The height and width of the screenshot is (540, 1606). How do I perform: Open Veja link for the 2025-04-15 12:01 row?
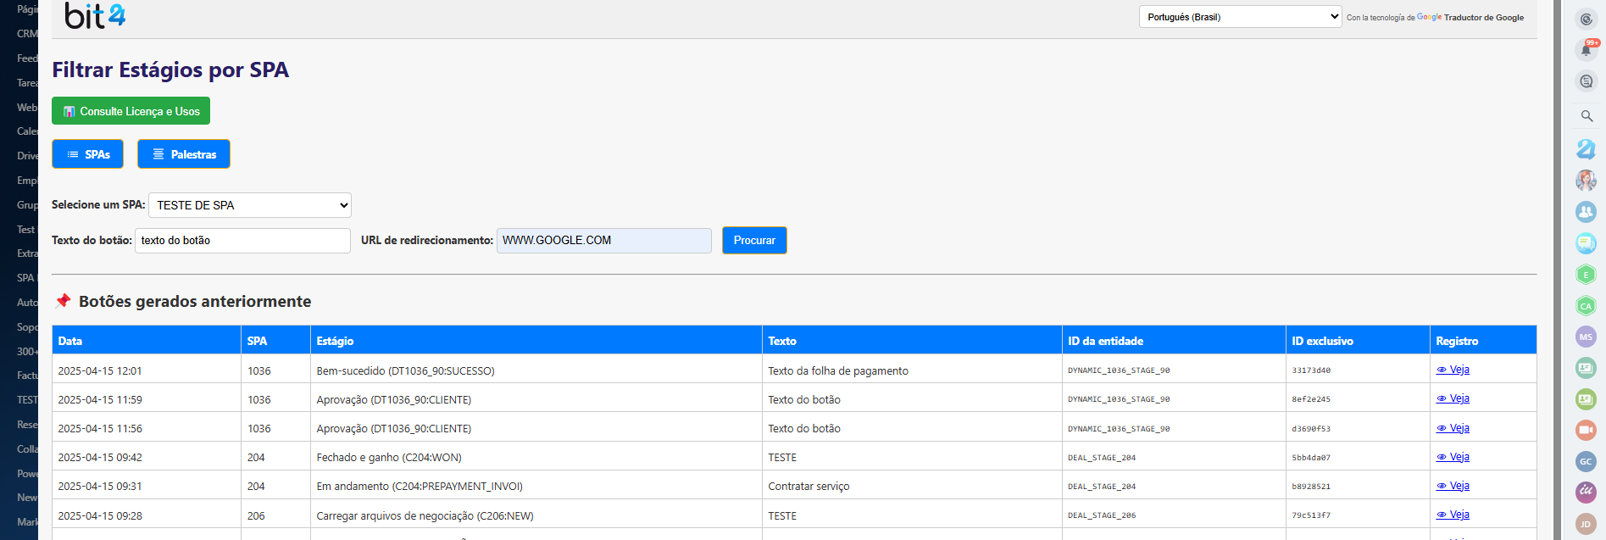(x=1453, y=370)
